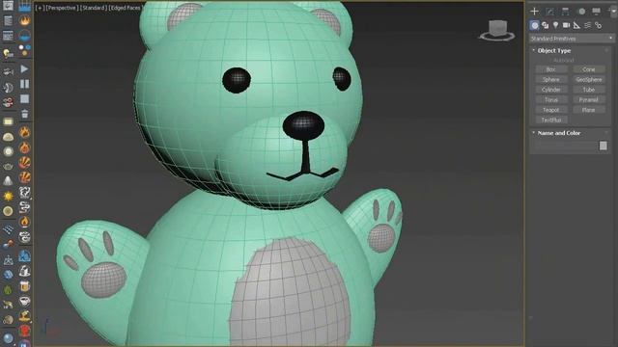Click the three colored circles icon
The height and width of the screenshot is (347, 618).
click(24, 50)
